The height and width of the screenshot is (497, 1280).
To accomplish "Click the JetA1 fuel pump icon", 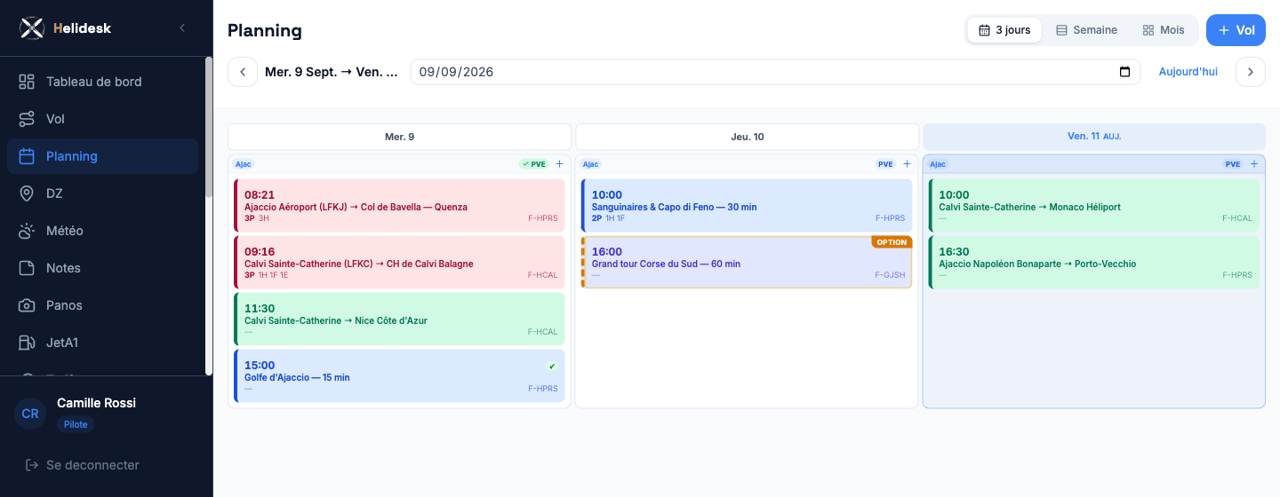I will click(x=27, y=343).
